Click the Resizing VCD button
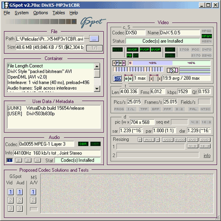This screenshot has height=221, width=221. (168, 140)
